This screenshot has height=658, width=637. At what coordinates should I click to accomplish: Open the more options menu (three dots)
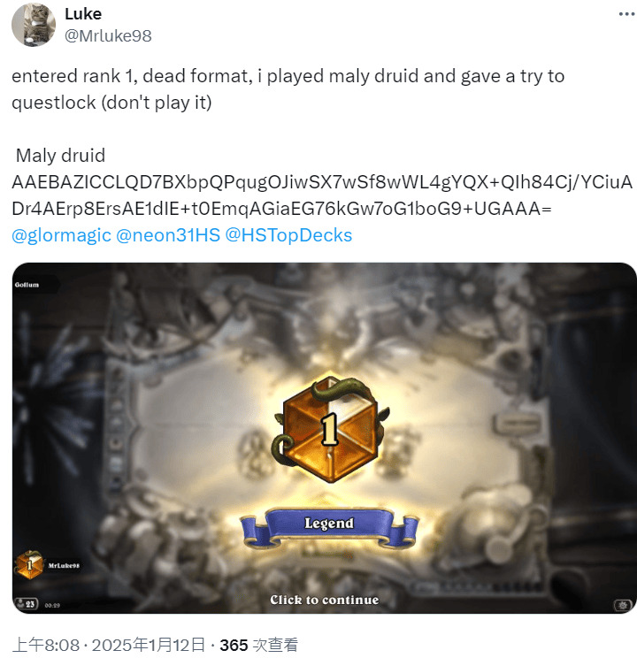pyautogui.click(x=626, y=14)
